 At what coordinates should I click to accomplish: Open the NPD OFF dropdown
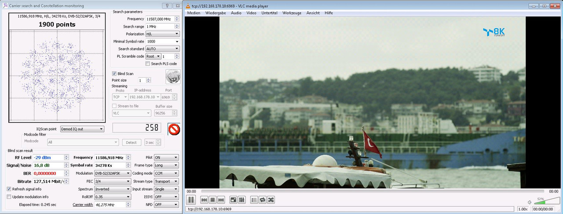[166, 205]
